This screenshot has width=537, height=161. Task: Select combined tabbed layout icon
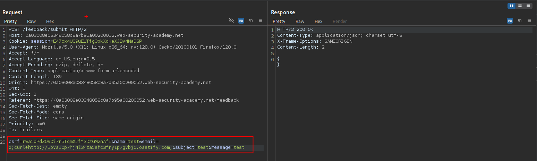[x=528, y=6]
